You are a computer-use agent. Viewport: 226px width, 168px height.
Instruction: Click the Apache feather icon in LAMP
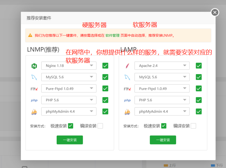pyautogui.click(x=128, y=66)
